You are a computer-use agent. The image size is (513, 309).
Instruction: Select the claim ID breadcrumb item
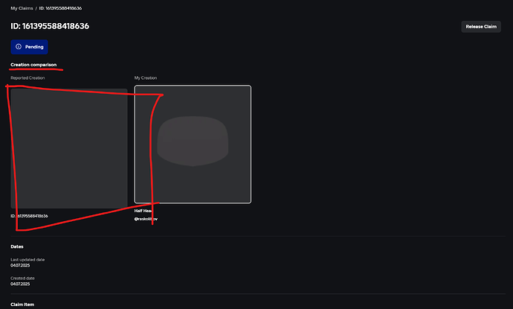pos(60,8)
